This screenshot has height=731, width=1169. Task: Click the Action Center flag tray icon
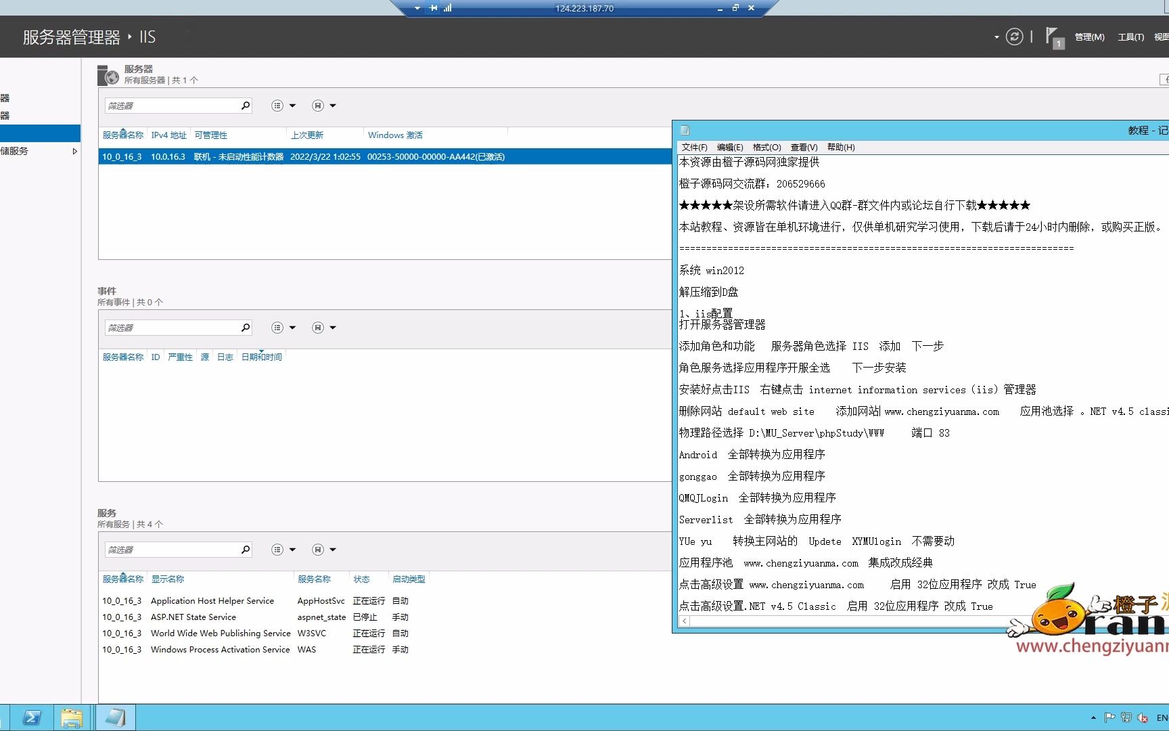1109,717
